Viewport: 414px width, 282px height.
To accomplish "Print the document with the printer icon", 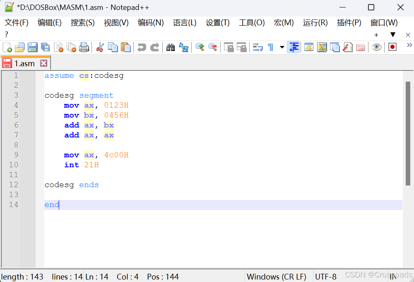I will [x=84, y=47].
